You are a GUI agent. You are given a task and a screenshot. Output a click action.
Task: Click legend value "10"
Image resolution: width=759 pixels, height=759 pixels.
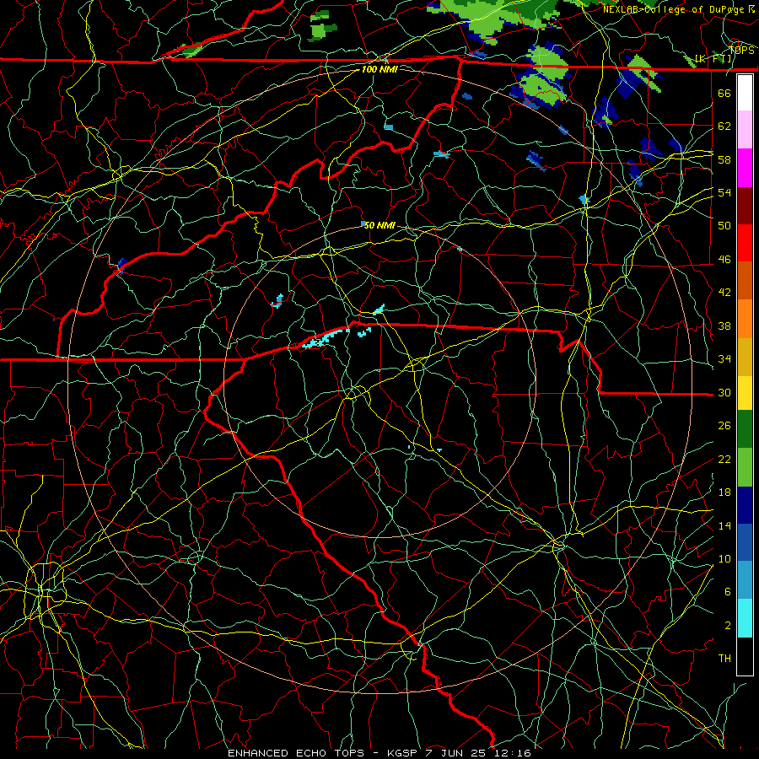[724, 558]
